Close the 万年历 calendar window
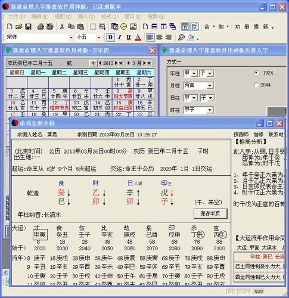 [x=153, y=51]
